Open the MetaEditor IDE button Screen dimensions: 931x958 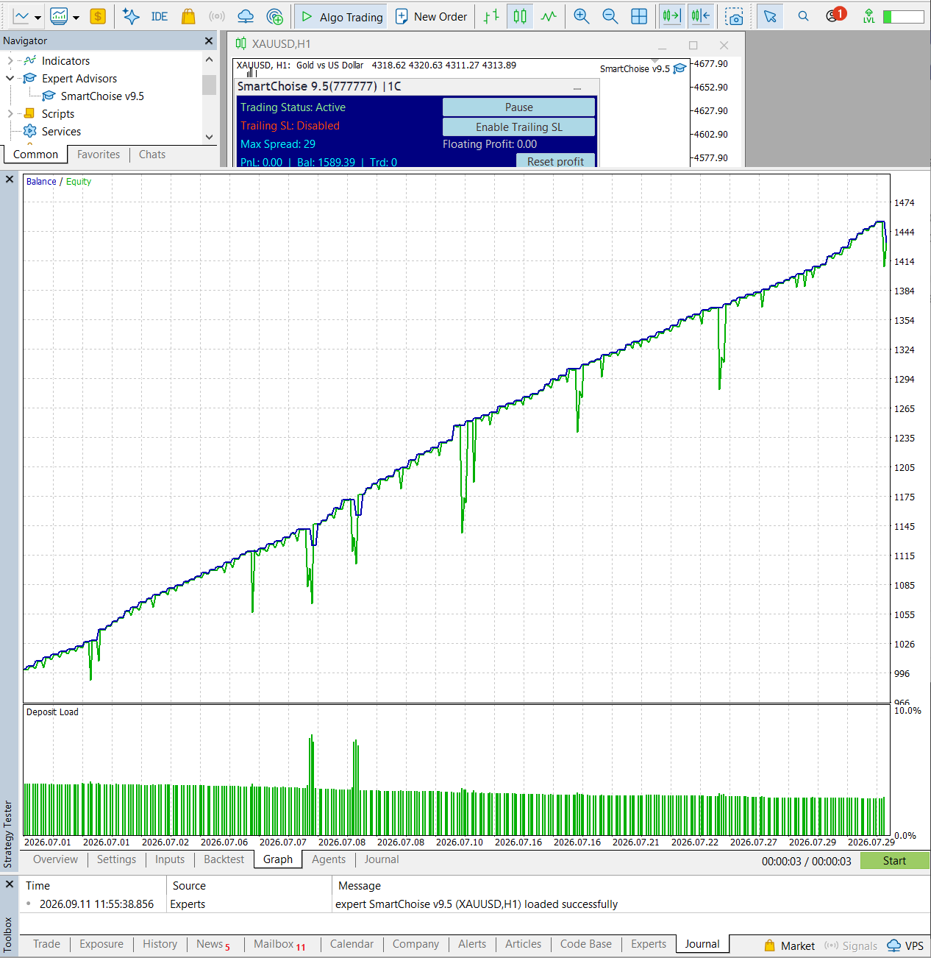(160, 16)
